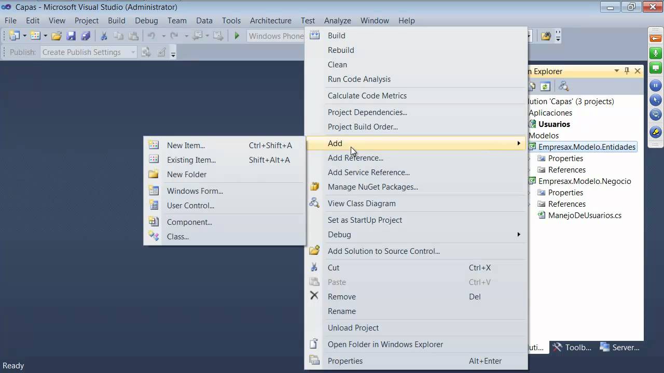This screenshot has width=664, height=373.
Task: Click the yellow highlighter recorder button
Action: point(656,132)
